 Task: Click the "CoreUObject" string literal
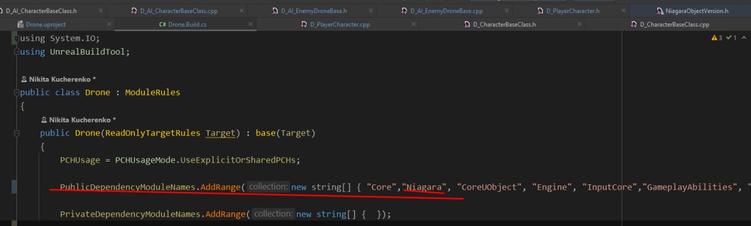pyautogui.click(x=489, y=187)
